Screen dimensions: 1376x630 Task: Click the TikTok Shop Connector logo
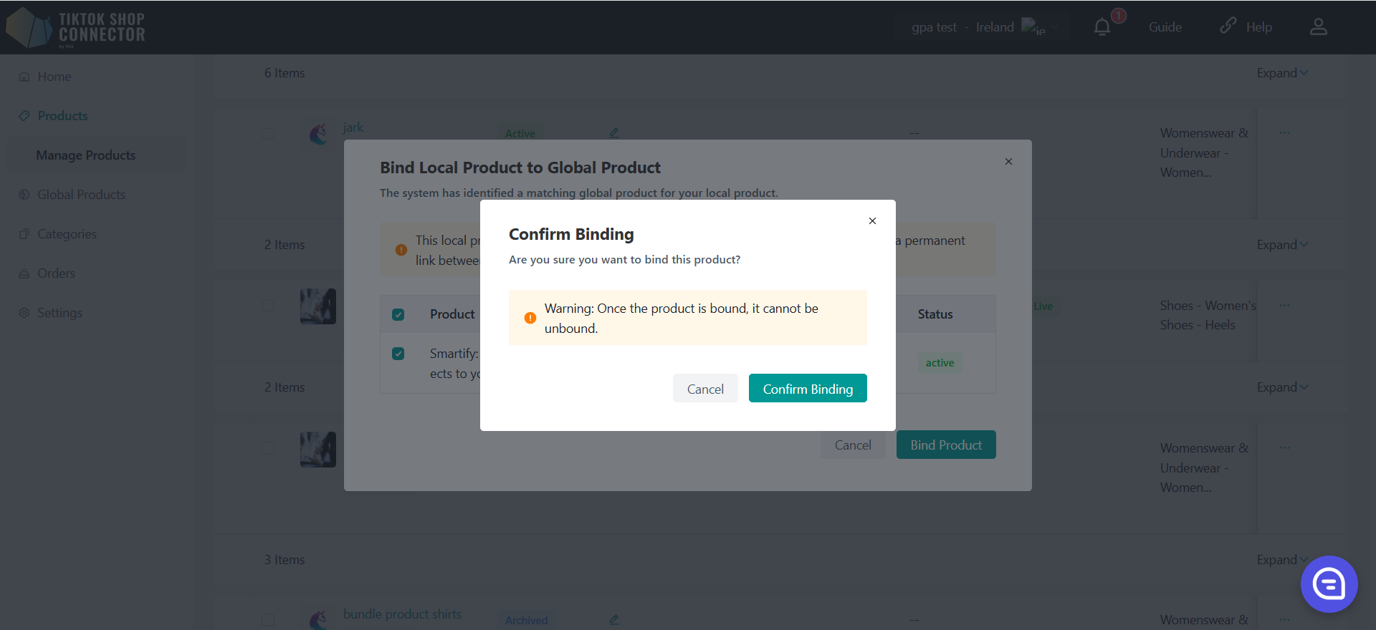pyautogui.click(x=76, y=27)
